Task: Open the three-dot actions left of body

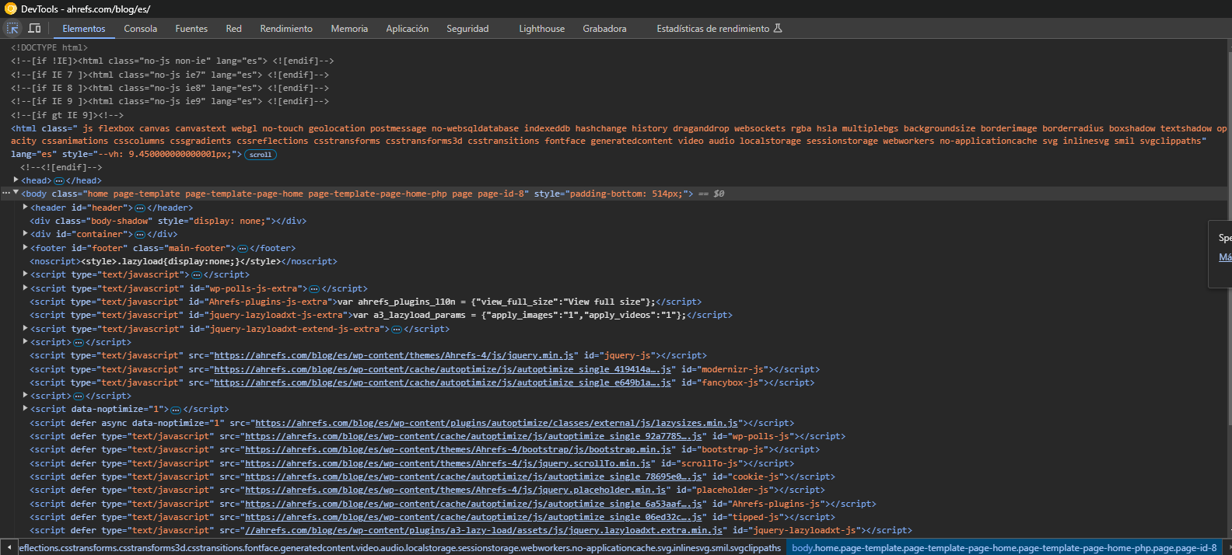Action: [x=5, y=194]
